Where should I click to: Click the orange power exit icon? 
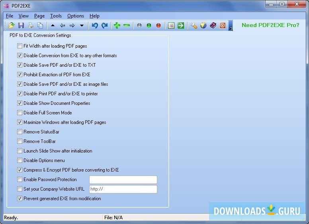(x=223, y=25)
